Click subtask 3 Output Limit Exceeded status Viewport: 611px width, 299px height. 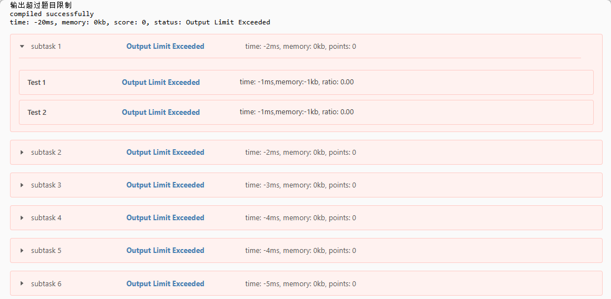pos(165,185)
